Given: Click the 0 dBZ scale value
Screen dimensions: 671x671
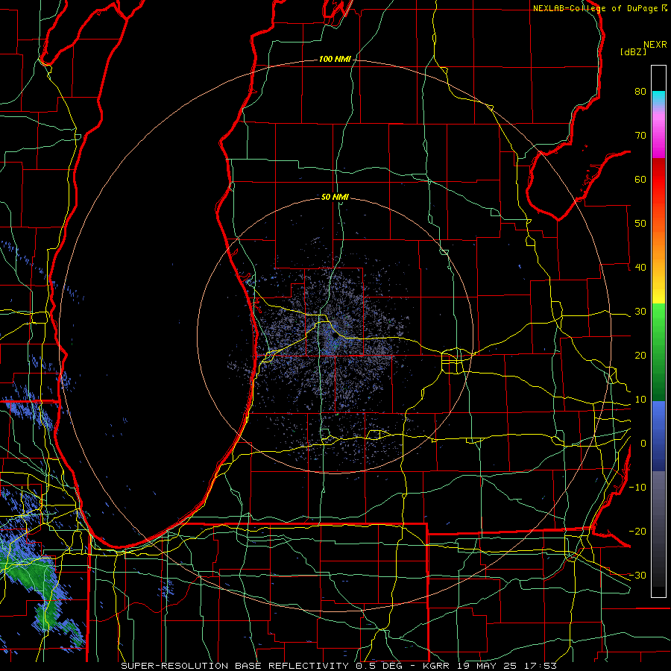Looking at the screenshot, I should (643, 444).
